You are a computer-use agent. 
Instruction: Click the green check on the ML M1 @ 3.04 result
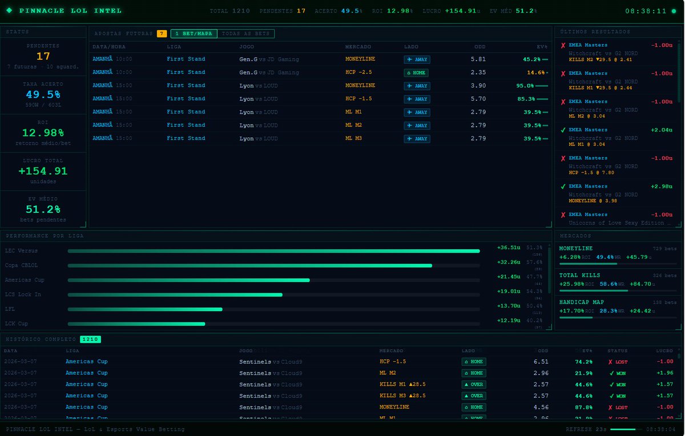563,130
